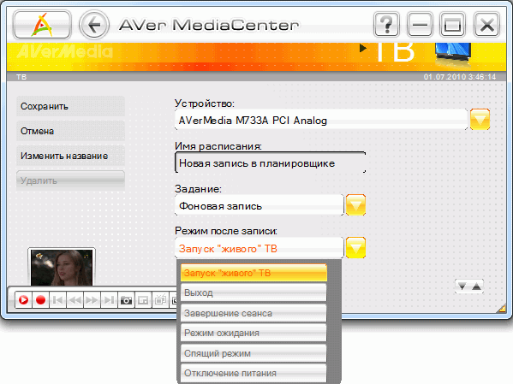Click the Имя расписания text field
The image size is (513, 384).
271,162
